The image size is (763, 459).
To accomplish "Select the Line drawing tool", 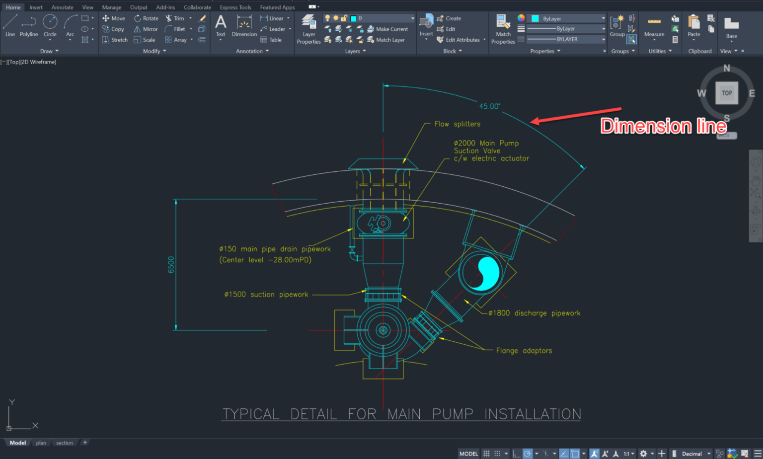I will (x=10, y=26).
